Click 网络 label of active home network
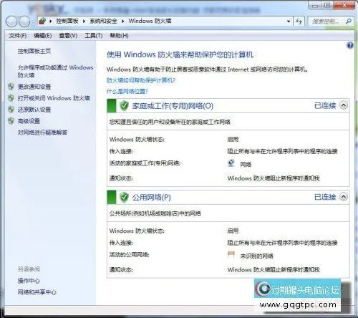The height and width of the screenshot is (318, 358). [x=246, y=164]
